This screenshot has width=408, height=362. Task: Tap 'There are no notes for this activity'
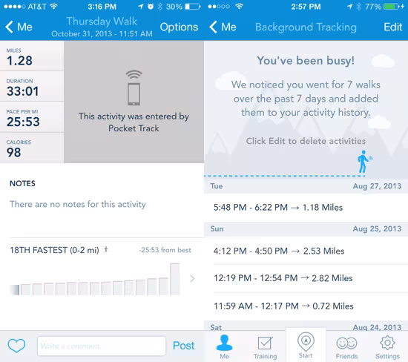(x=78, y=204)
